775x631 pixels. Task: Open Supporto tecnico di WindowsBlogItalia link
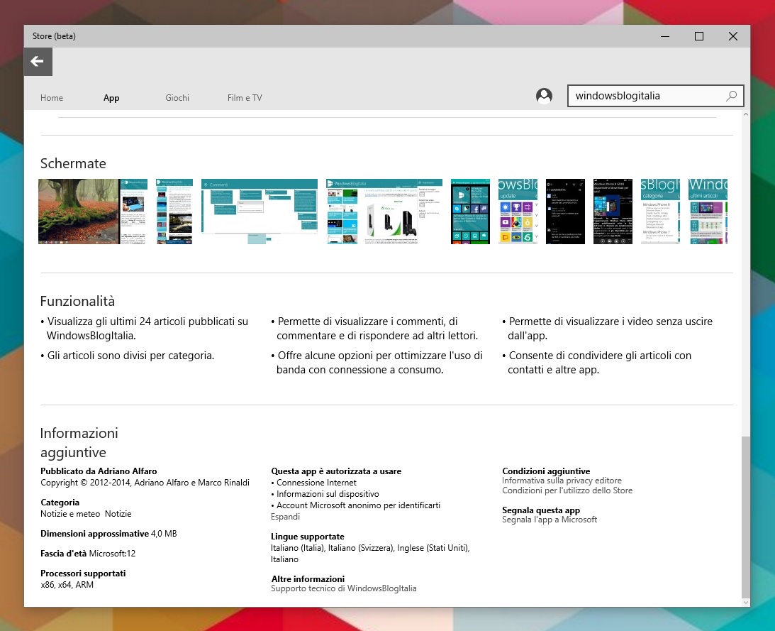[x=343, y=588]
